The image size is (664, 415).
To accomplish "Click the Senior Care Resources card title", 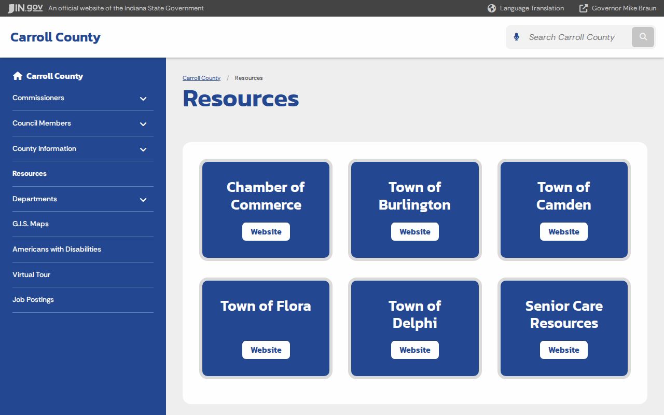I will (564, 314).
